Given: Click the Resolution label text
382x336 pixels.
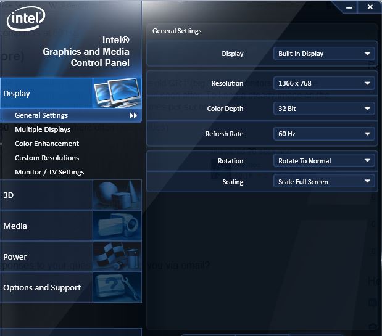Looking at the screenshot, I should click(x=227, y=83).
